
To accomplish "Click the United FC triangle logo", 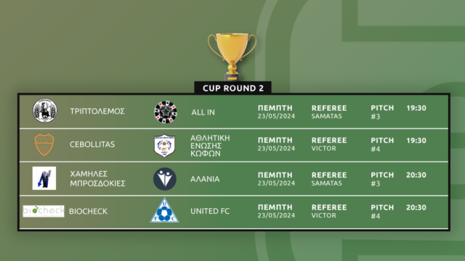I will [x=164, y=210].
